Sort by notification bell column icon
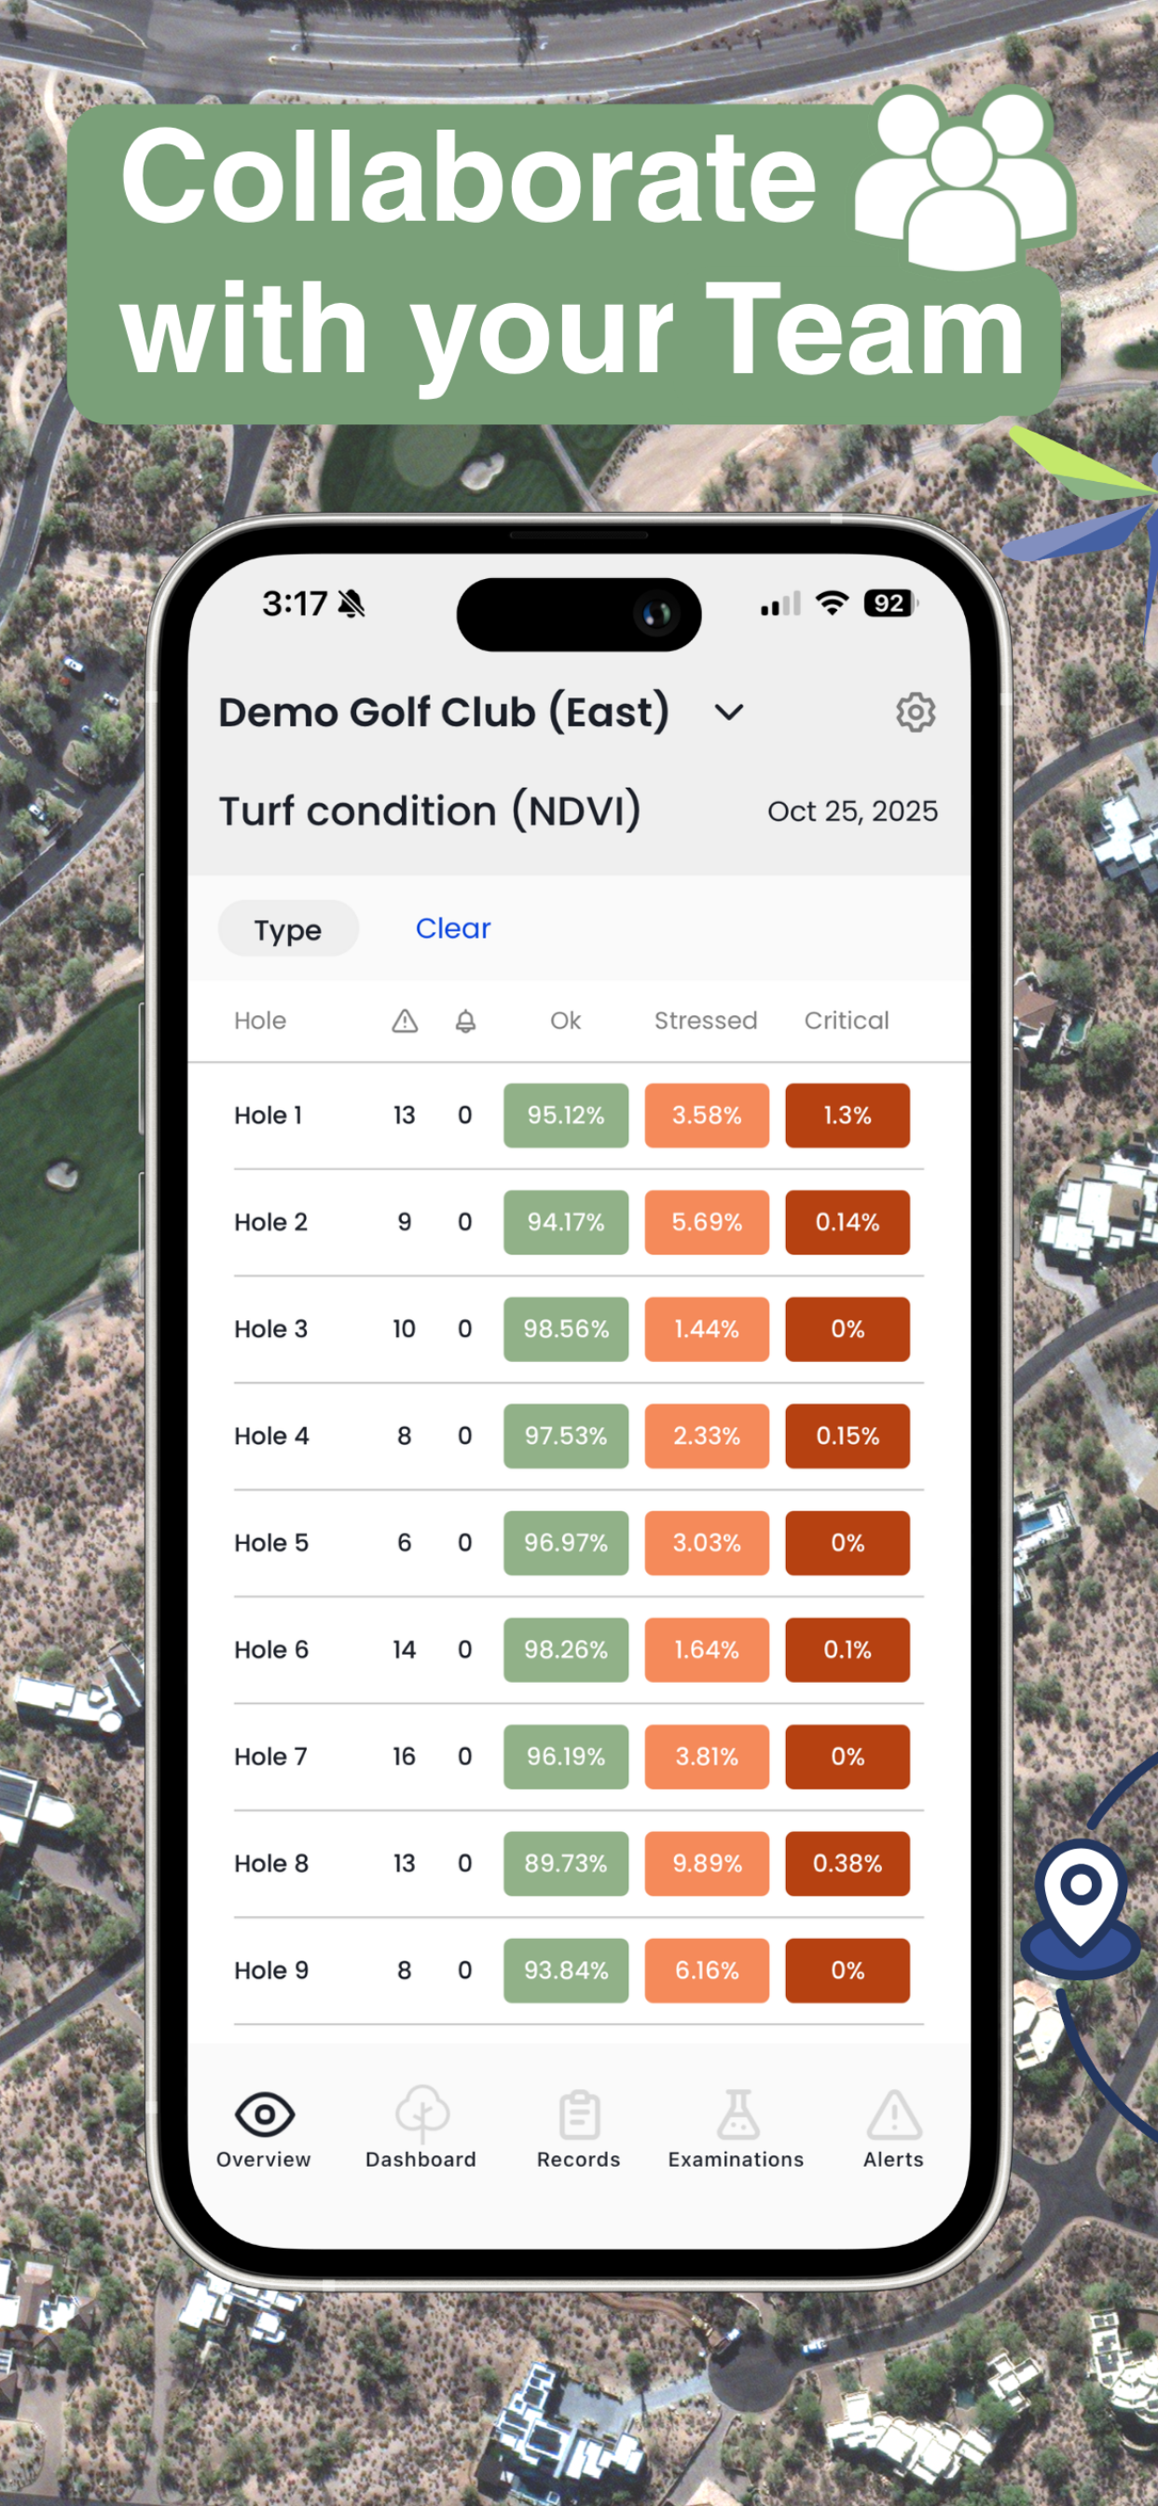 (x=466, y=1021)
